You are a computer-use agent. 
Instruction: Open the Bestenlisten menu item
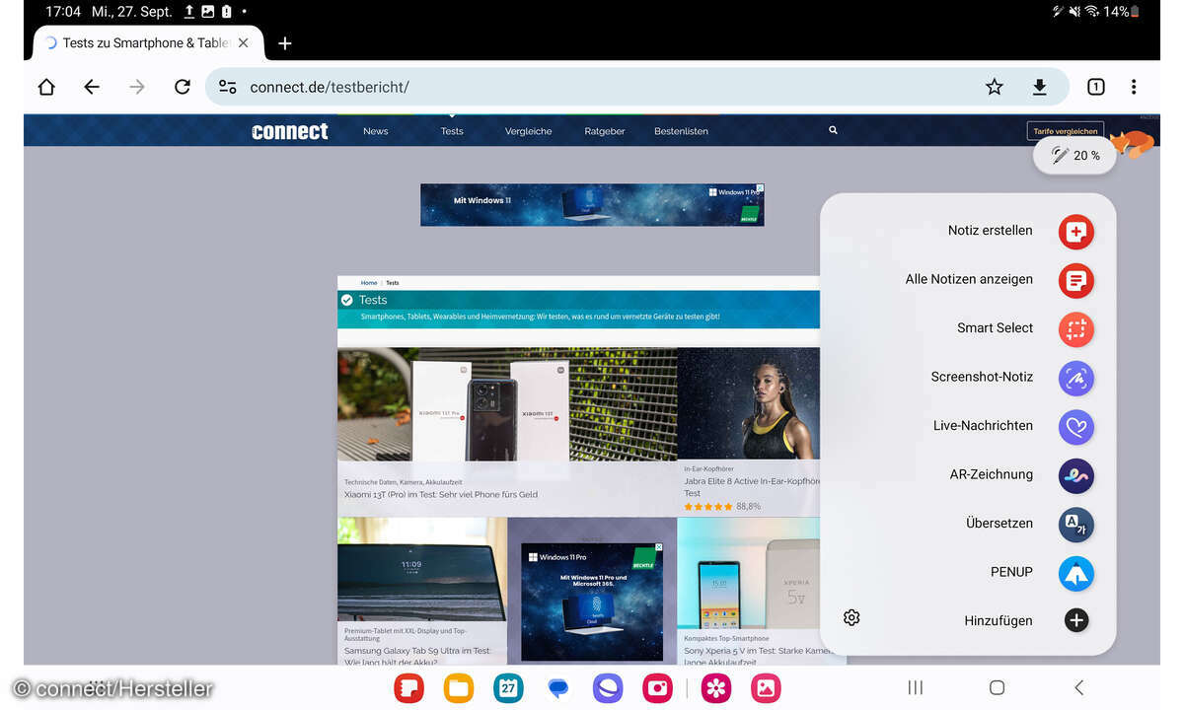[x=681, y=131]
